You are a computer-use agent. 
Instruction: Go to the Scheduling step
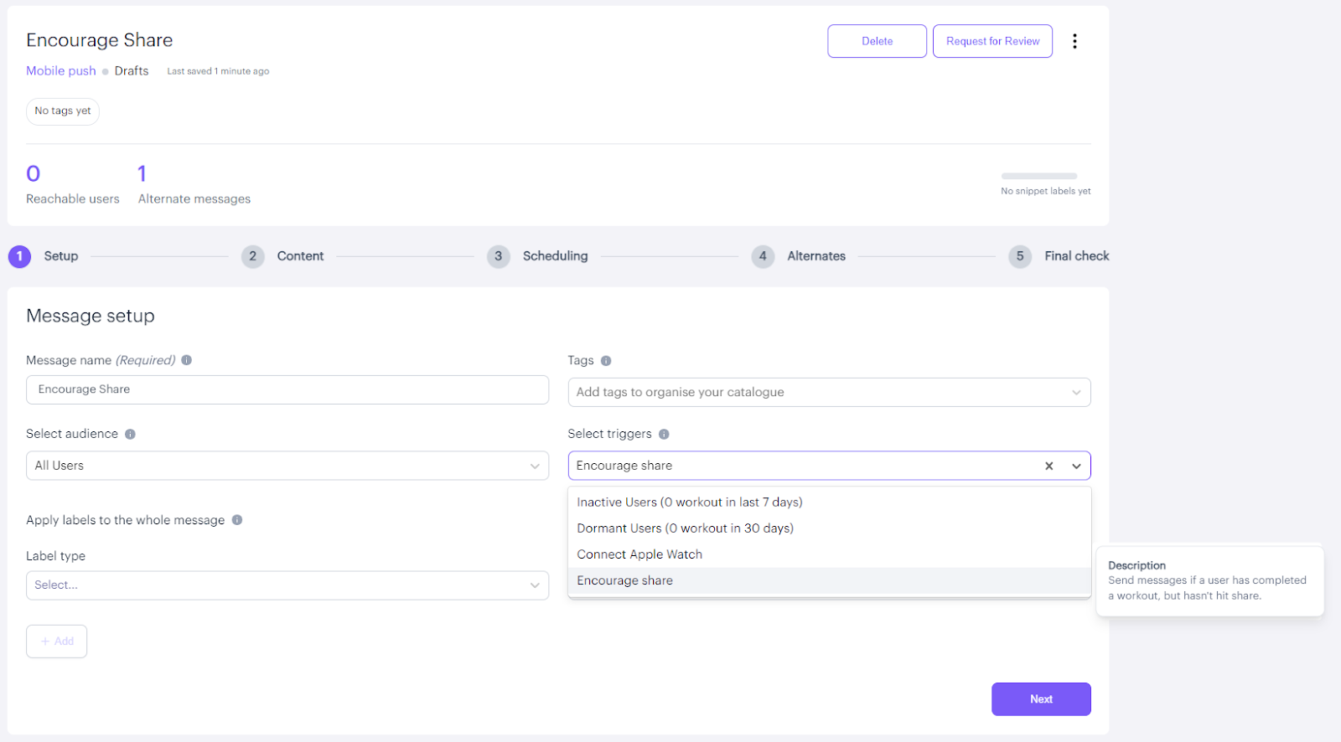(x=554, y=256)
